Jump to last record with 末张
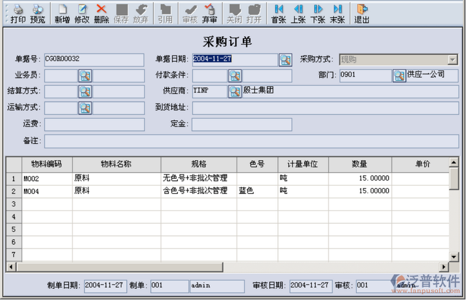Viewport: 466px width, 300px height. click(337, 13)
